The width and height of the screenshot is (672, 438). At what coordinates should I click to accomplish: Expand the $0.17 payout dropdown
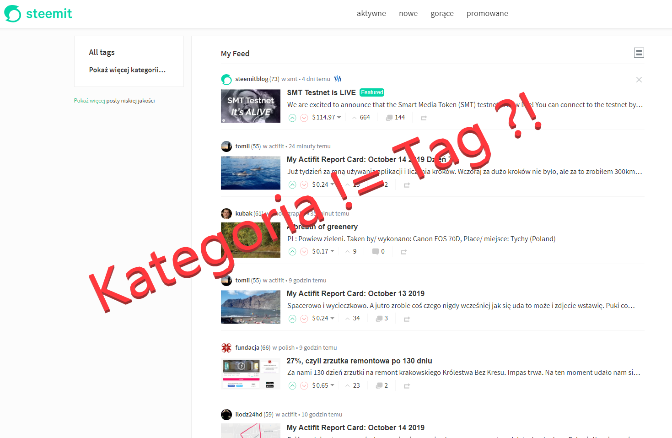pyautogui.click(x=323, y=252)
